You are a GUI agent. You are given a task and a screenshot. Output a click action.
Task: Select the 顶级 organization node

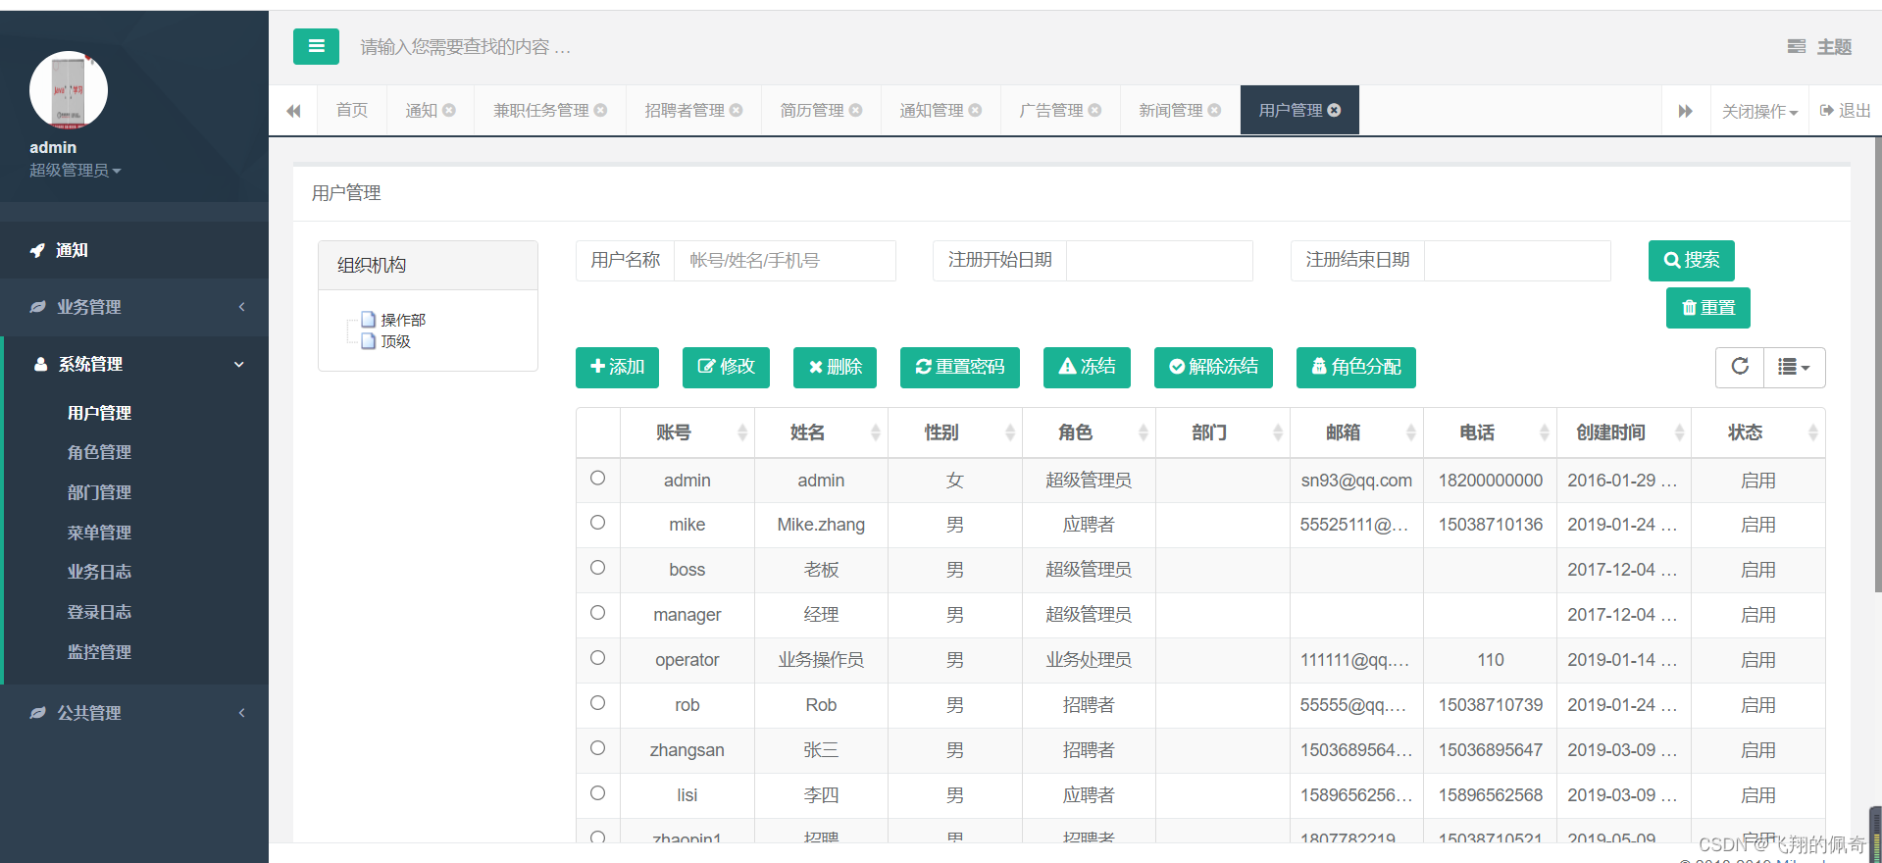click(x=395, y=341)
